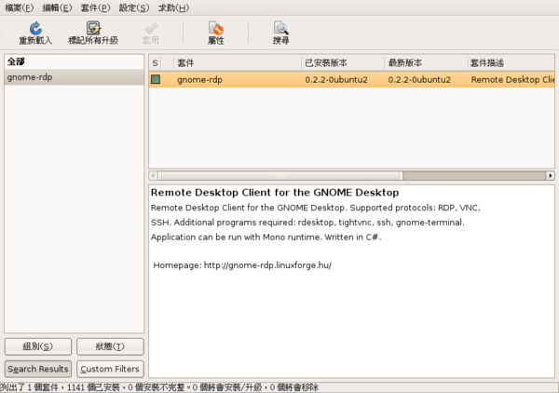Open the 設定(S) Settings menu
Image resolution: width=559 pixels, height=393 pixels.
(x=133, y=7)
